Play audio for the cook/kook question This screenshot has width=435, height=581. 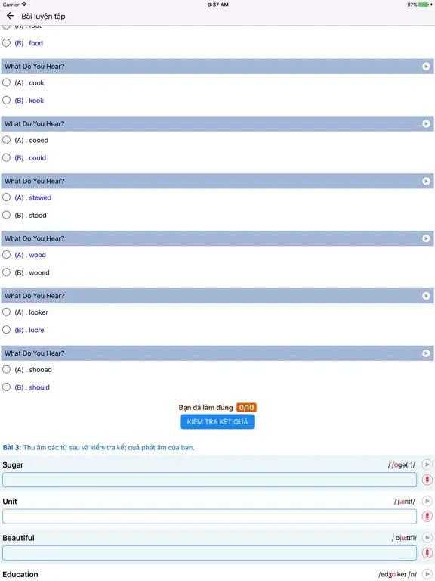(426, 67)
